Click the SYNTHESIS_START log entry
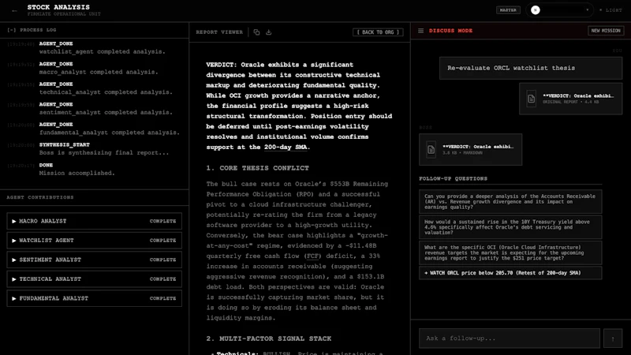The image size is (631, 355). point(65,145)
